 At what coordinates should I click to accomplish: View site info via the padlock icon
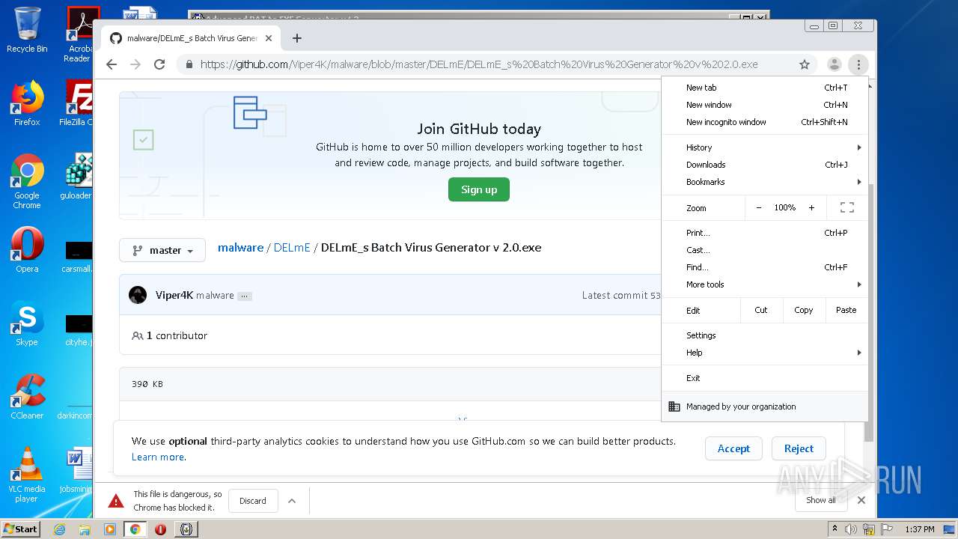point(189,64)
